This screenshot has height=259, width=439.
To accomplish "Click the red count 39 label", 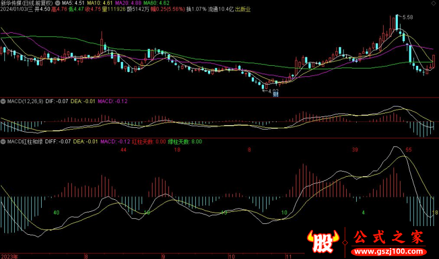I will [355, 150].
